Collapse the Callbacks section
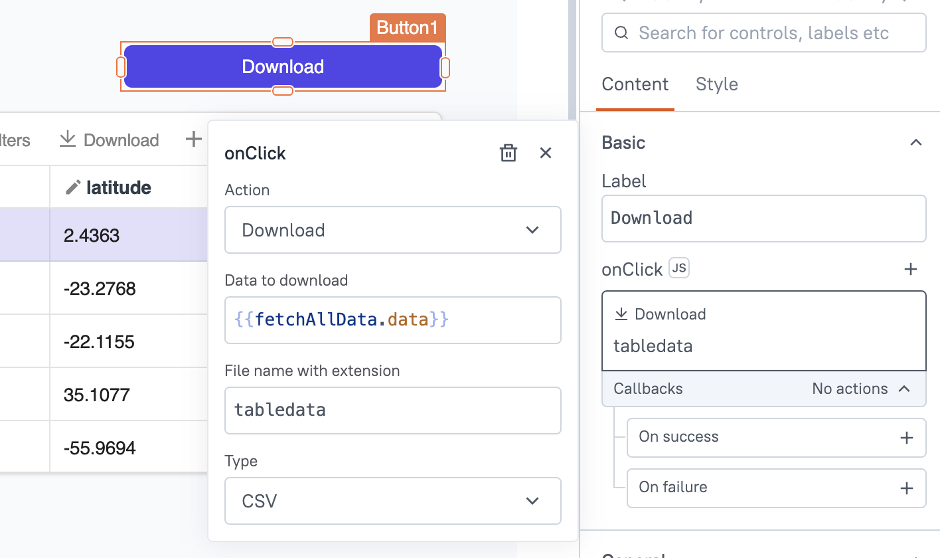Viewport: 940px width, 558px height. (903, 389)
